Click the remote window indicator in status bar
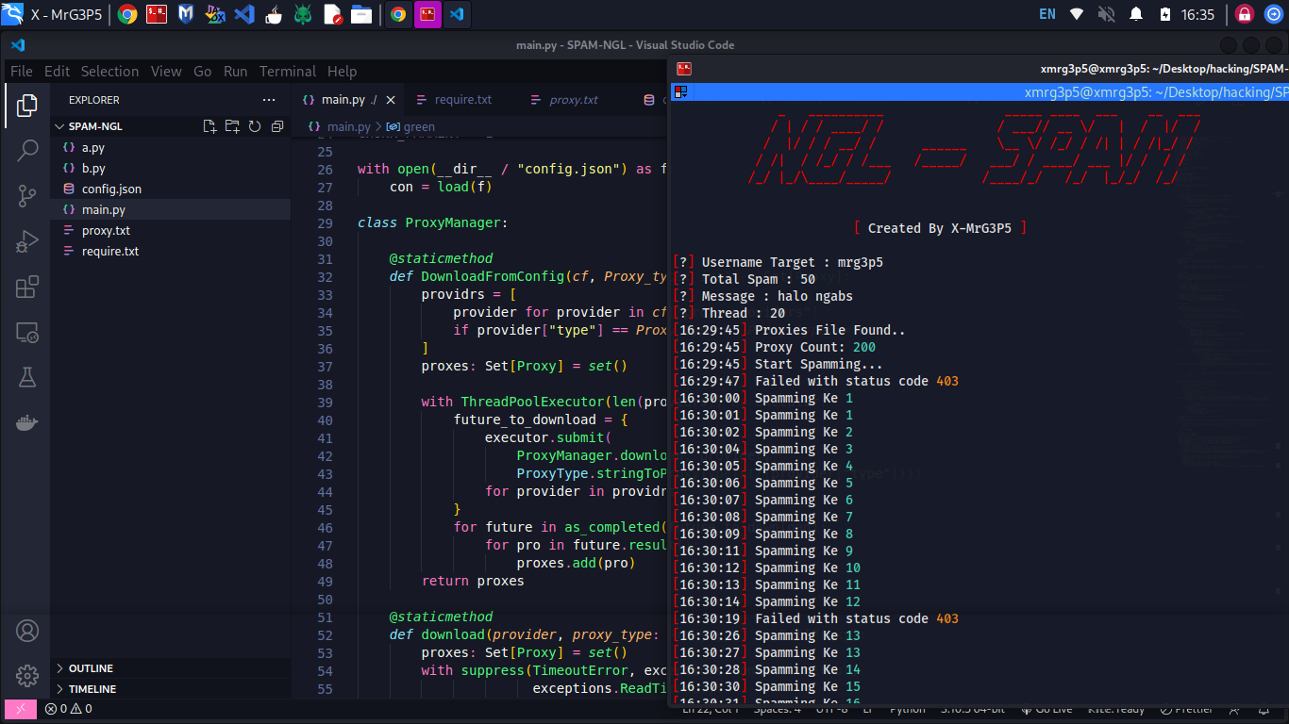This screenshot has height=724, width=1289. tap(21, 709)
